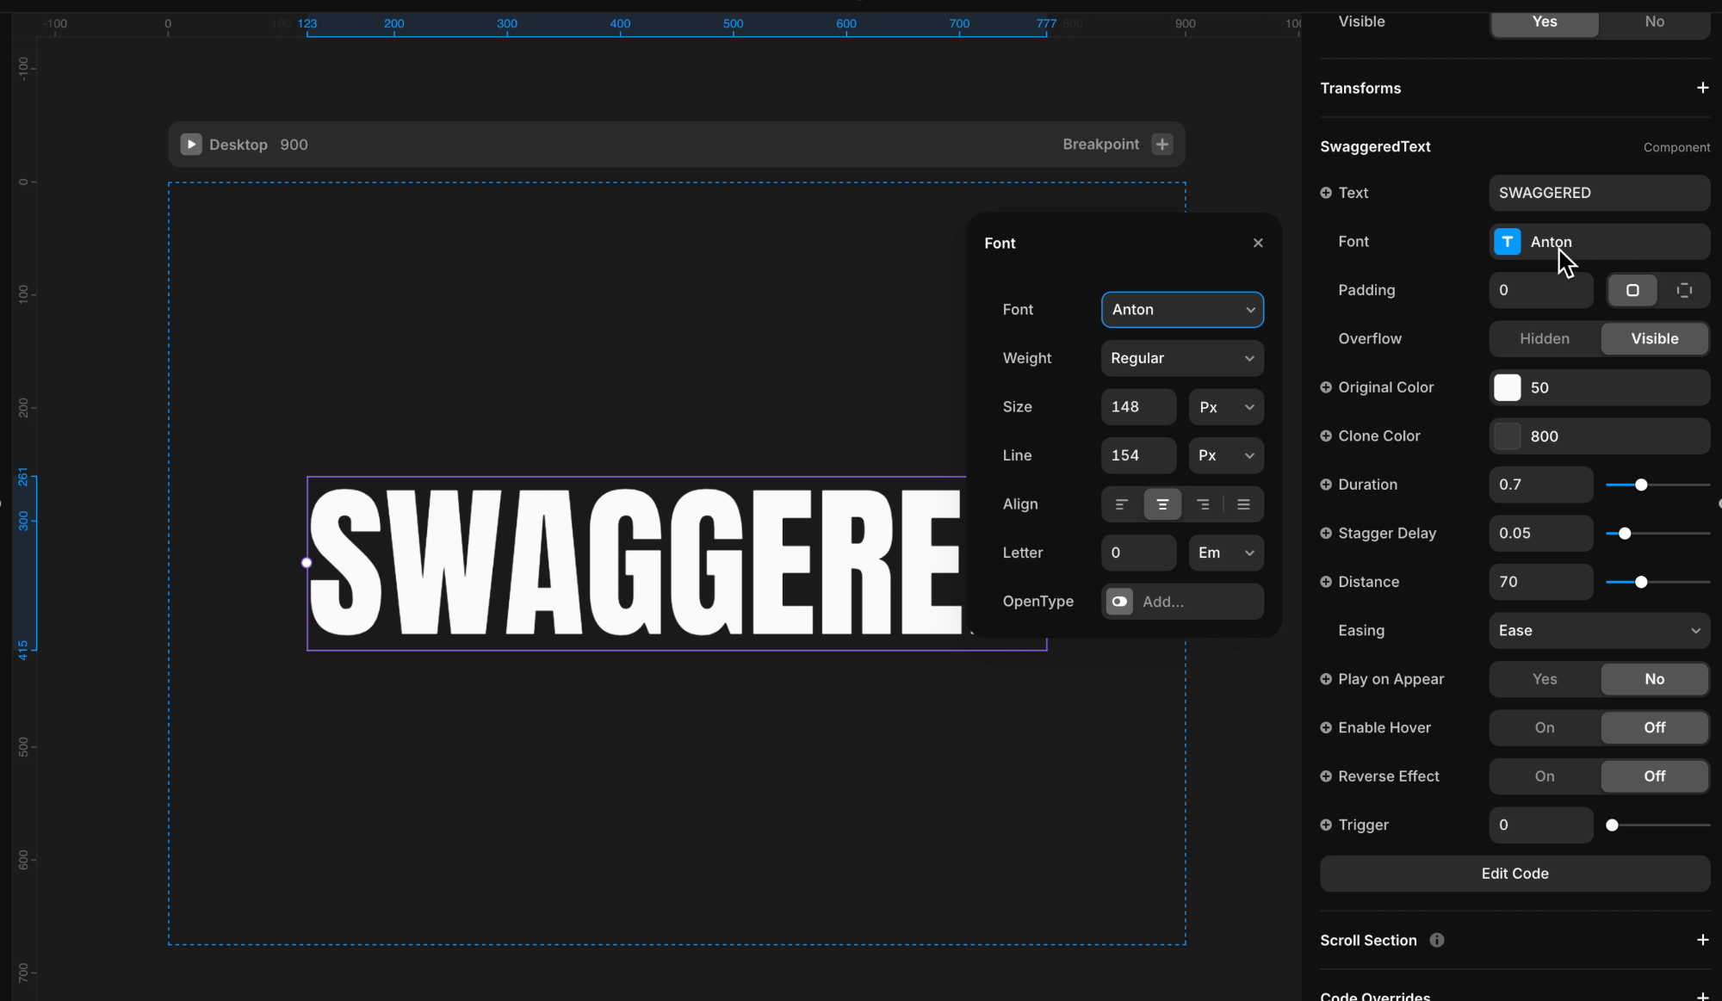1722x1001 pixels.
Task: Select justify text alignment icon
Action: [1243, 504]
